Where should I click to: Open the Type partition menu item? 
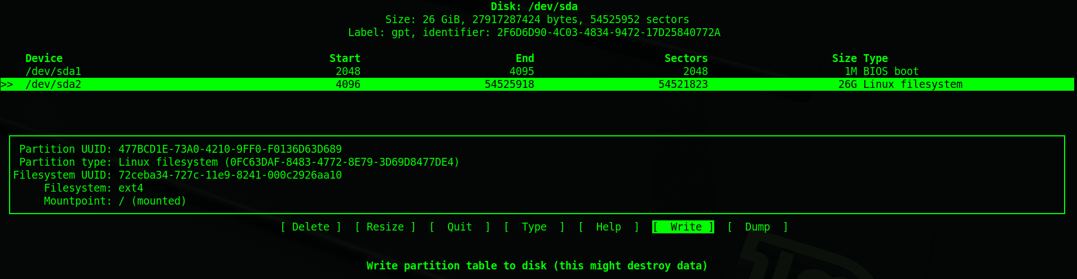(534, 227)
